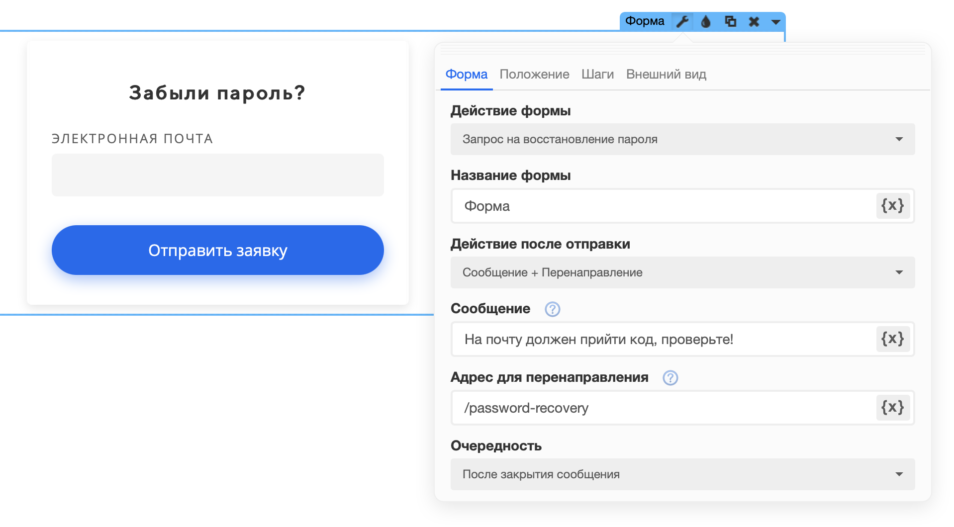Insert variable in redirect address field

(x=893, y=408)
